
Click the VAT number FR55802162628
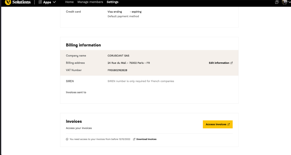pyautogui.click(x=117, y=70)
